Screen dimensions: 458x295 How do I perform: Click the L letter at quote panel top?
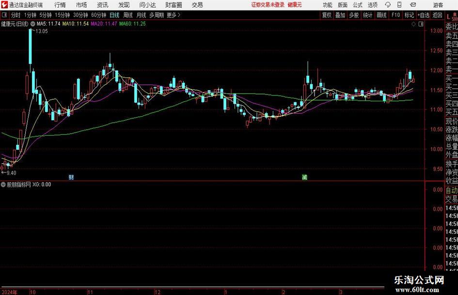tap(448, 17)
